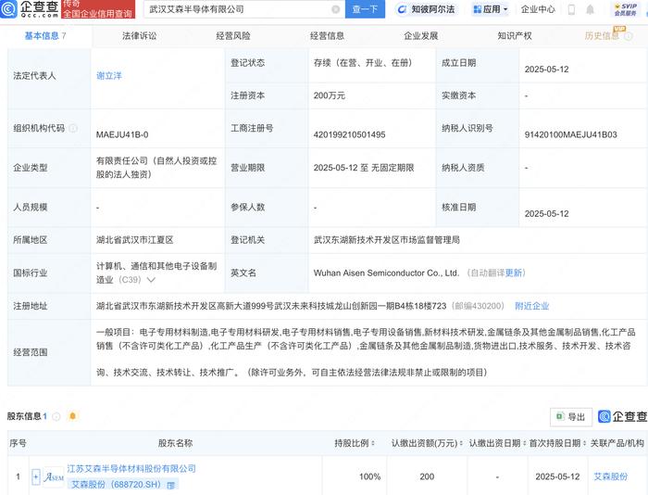Select first holding date 2025-05-12 in shareholder row
Viewport: 648px width, 495px height.
(557, 476)
